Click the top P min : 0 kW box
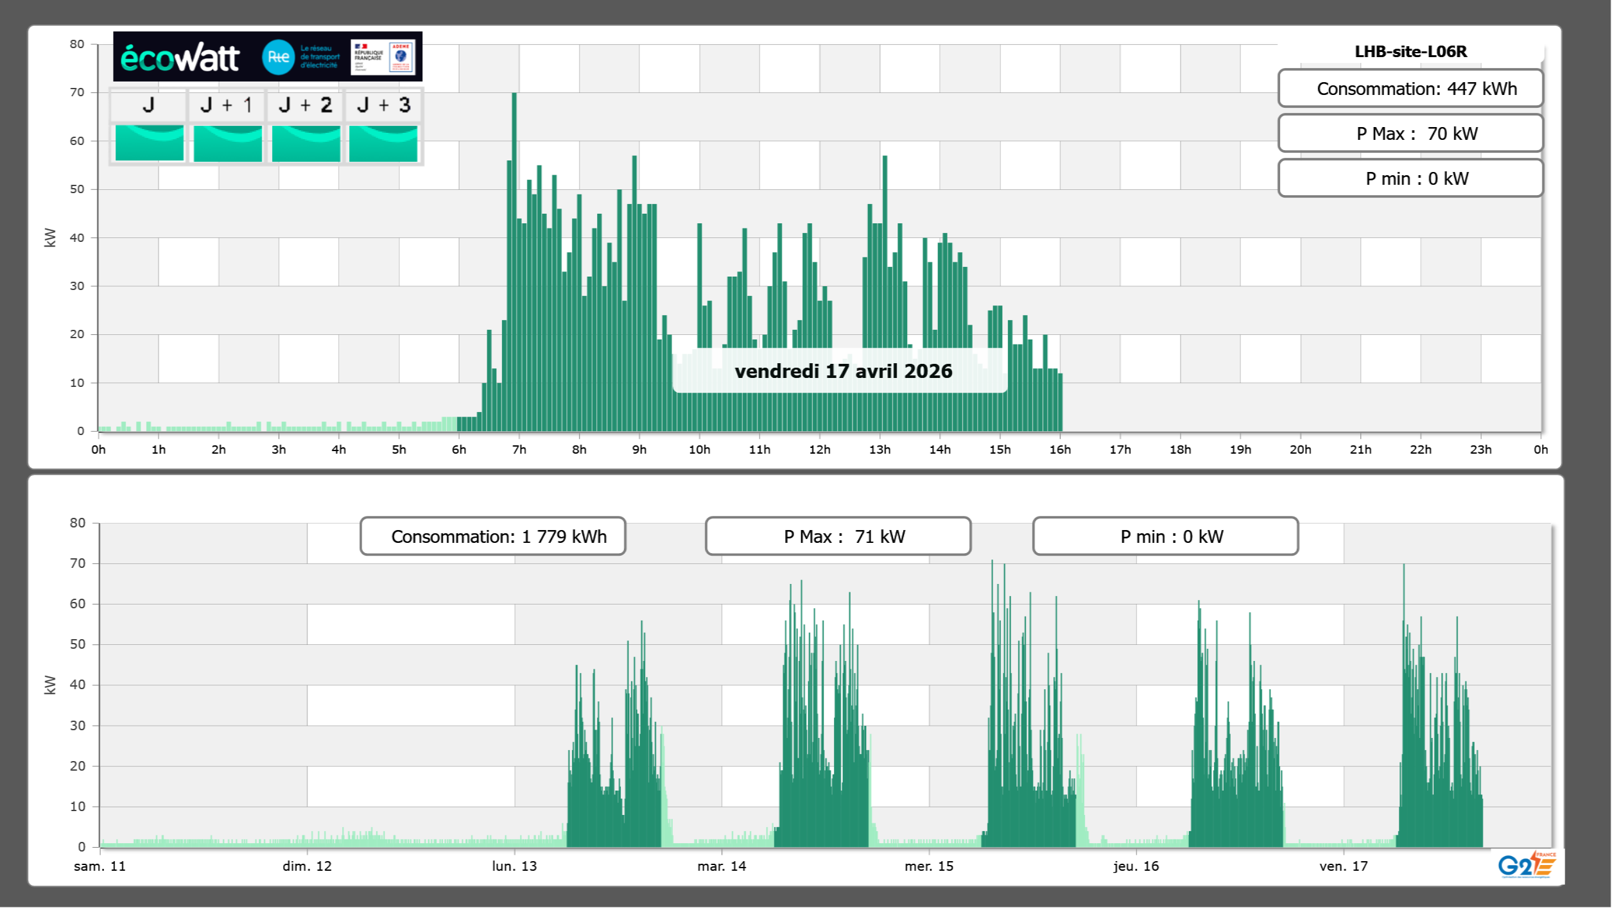1612x908 pixels. click(x=1410, y=178)
